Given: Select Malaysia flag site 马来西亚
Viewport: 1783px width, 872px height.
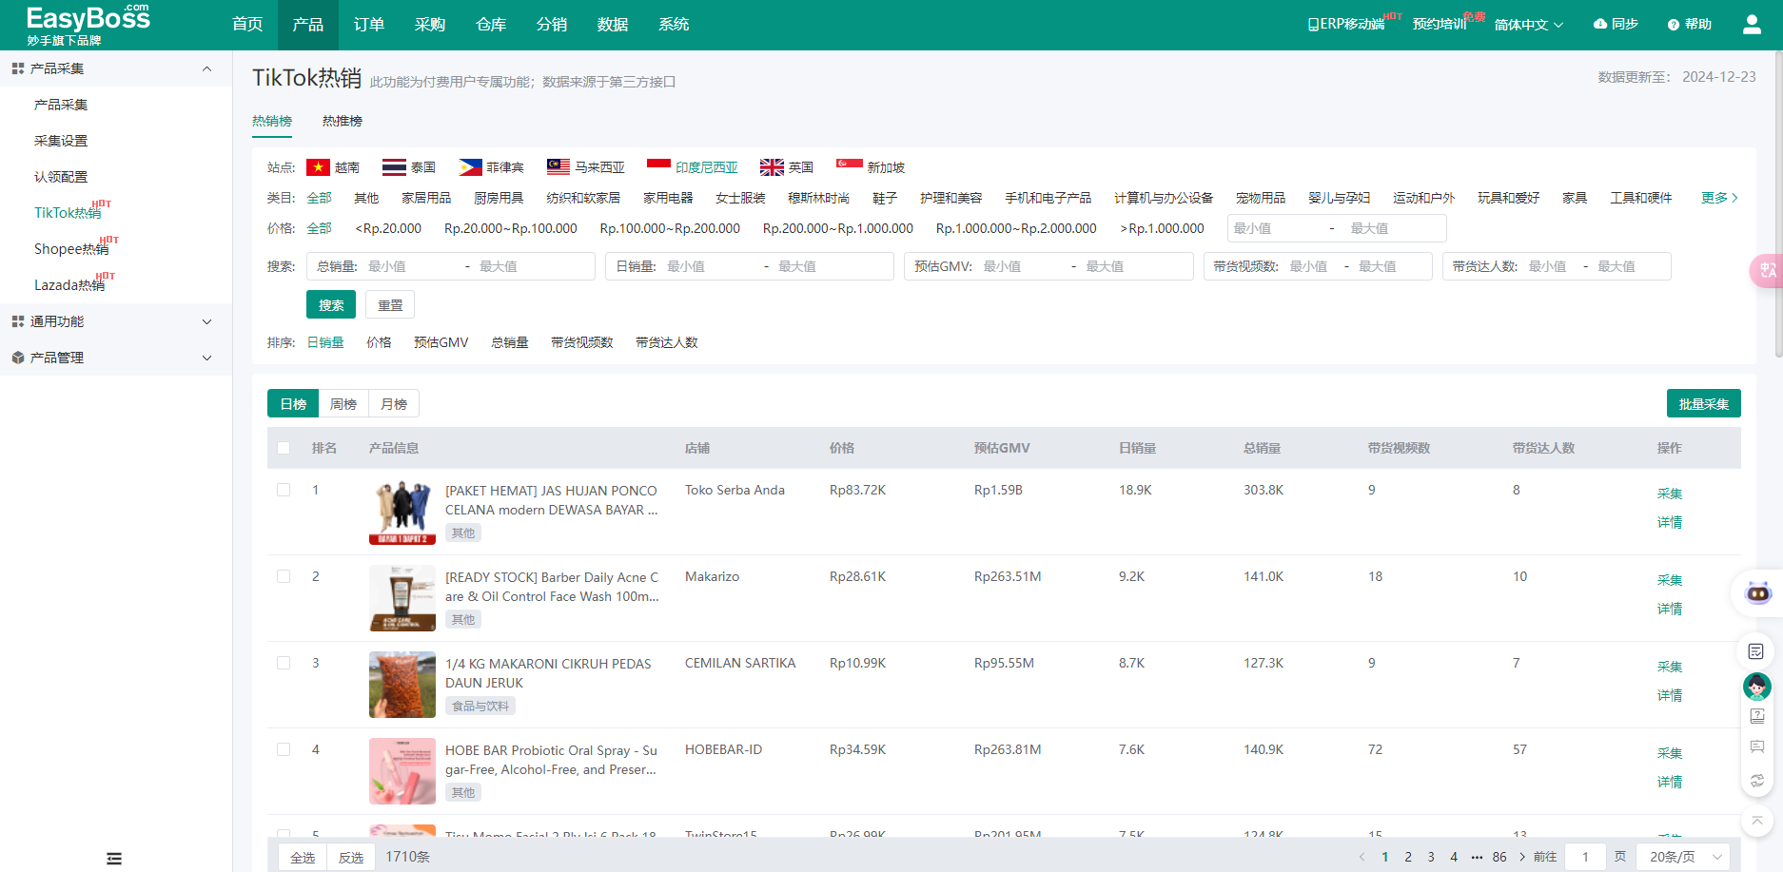Looking at the screenshot, I should point(585,167).
